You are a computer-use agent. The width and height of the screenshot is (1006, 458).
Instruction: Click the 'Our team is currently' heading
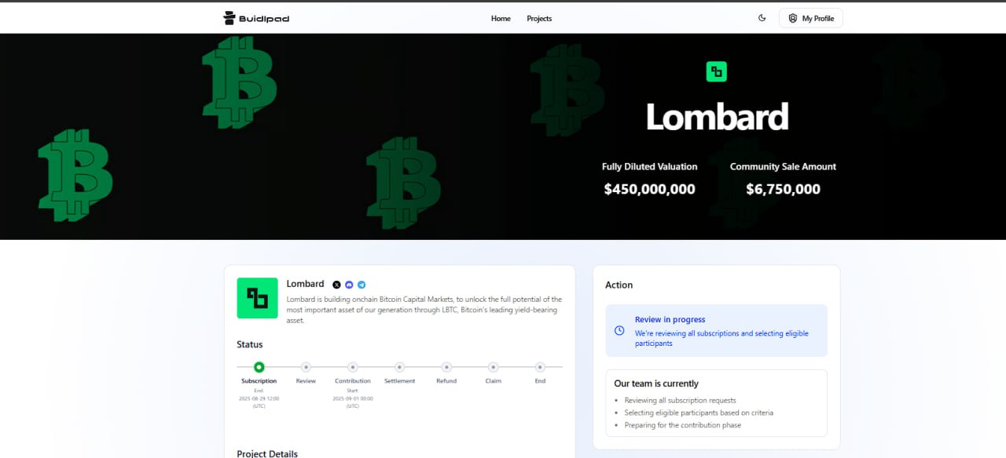[656, 383]
